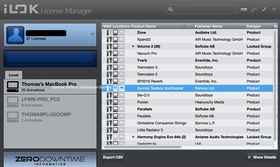Select the Punish license row
Viewport: 280px width, 167px height.
click(x=188, y=102)
